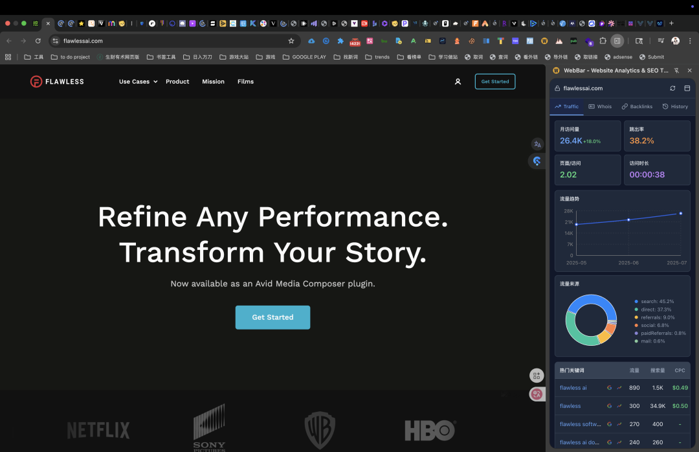
Task: View site information for flawlessai.com
Action: pos(56,41)
